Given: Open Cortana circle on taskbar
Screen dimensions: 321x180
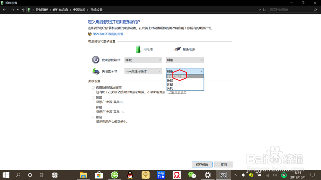Looking at the screenshot, I should [x=30, y=175].
